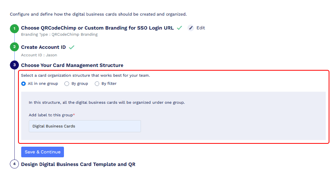Click the step 4 outlined circle
The height and width of the screenshot is (181, 336).
[14, 164]
